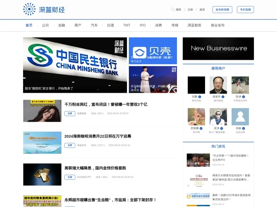Image resolution: width=277 pixels, height=207 pixels.
Task: Open headline 千万粉丝网红，宣布闭店
Action: click(x=106, y=105)
